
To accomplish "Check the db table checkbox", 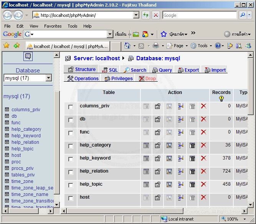I will 71,120.
